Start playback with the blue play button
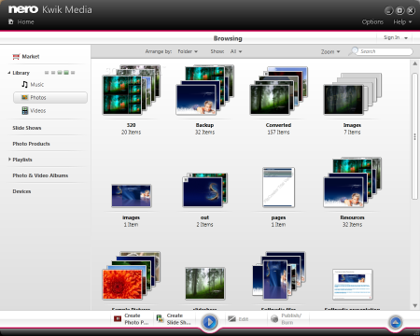Viewport: 420px width, 336px height. click(209, 322)
